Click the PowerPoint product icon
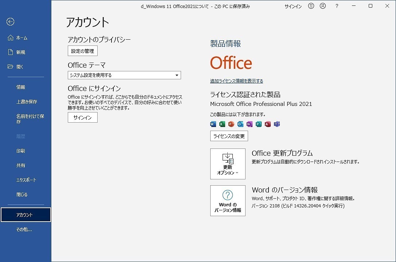396x262 pixels. coord(232,124)
